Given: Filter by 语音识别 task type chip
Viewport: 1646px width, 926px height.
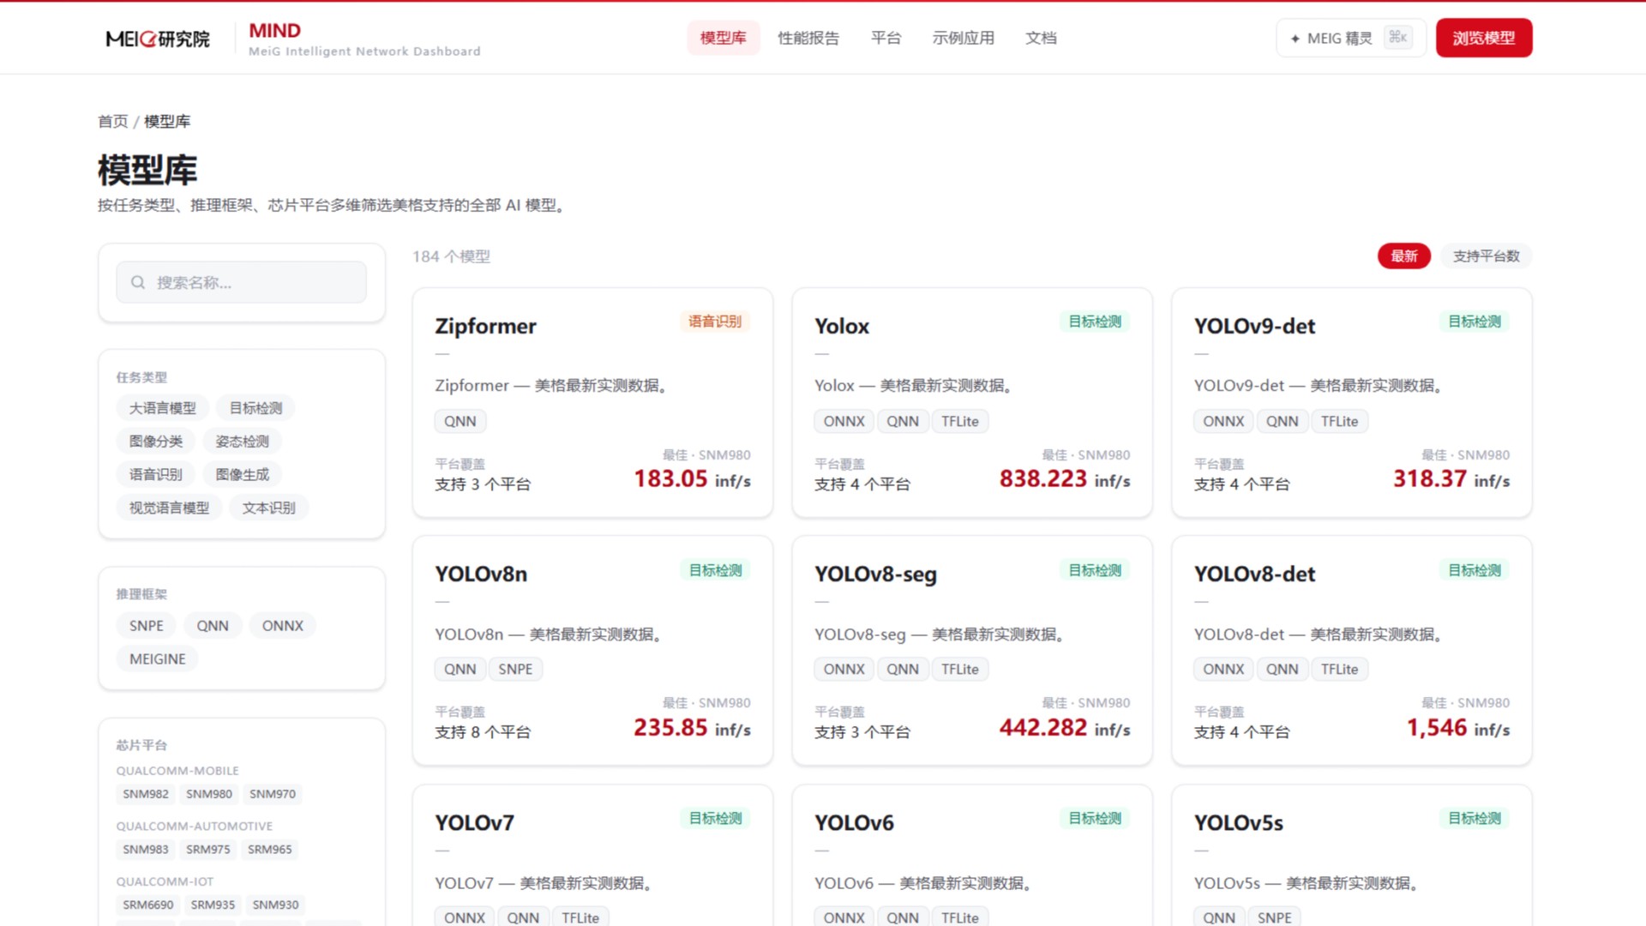Looking at the screenshot, I should tap(156, 474).
